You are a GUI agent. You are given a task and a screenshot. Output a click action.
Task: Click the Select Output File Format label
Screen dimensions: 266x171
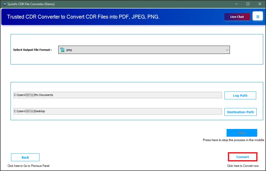coord(32,50)
